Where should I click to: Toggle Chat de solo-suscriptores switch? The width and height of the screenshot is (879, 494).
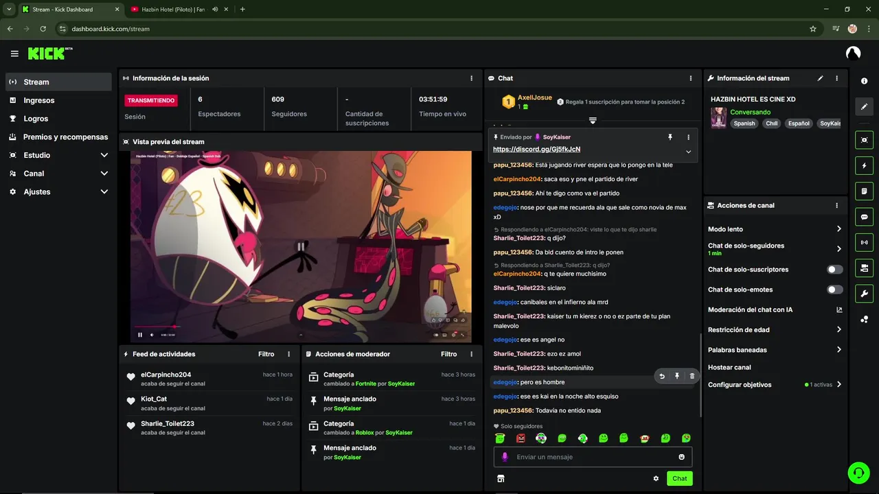tap(835, 270)
